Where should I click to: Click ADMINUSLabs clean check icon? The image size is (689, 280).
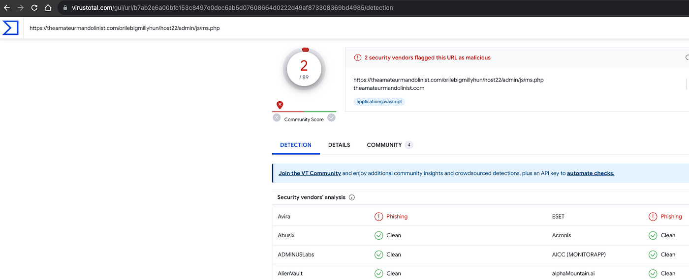(x=378, y=254)
